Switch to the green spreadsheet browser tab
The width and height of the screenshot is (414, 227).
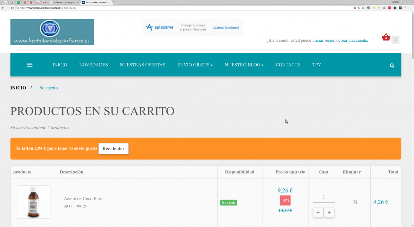pyautogui.click(x=18, y=2)
